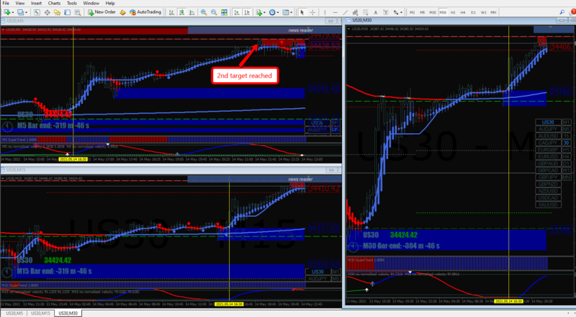
Task: Open the Profiles dropdown arrow
Action: coord(27,12)
